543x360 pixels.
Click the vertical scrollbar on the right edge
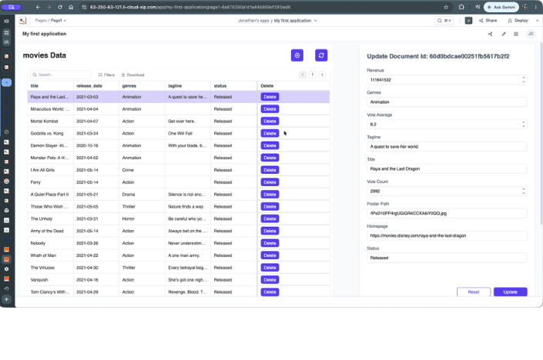(x=541, y=133)
